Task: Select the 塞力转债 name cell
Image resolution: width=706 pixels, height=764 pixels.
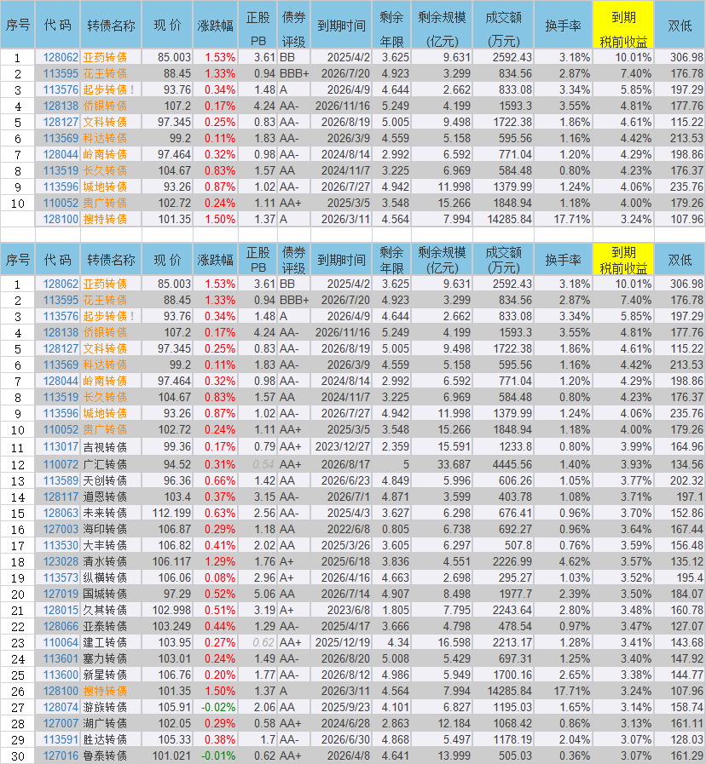Action: pos(111,658)
